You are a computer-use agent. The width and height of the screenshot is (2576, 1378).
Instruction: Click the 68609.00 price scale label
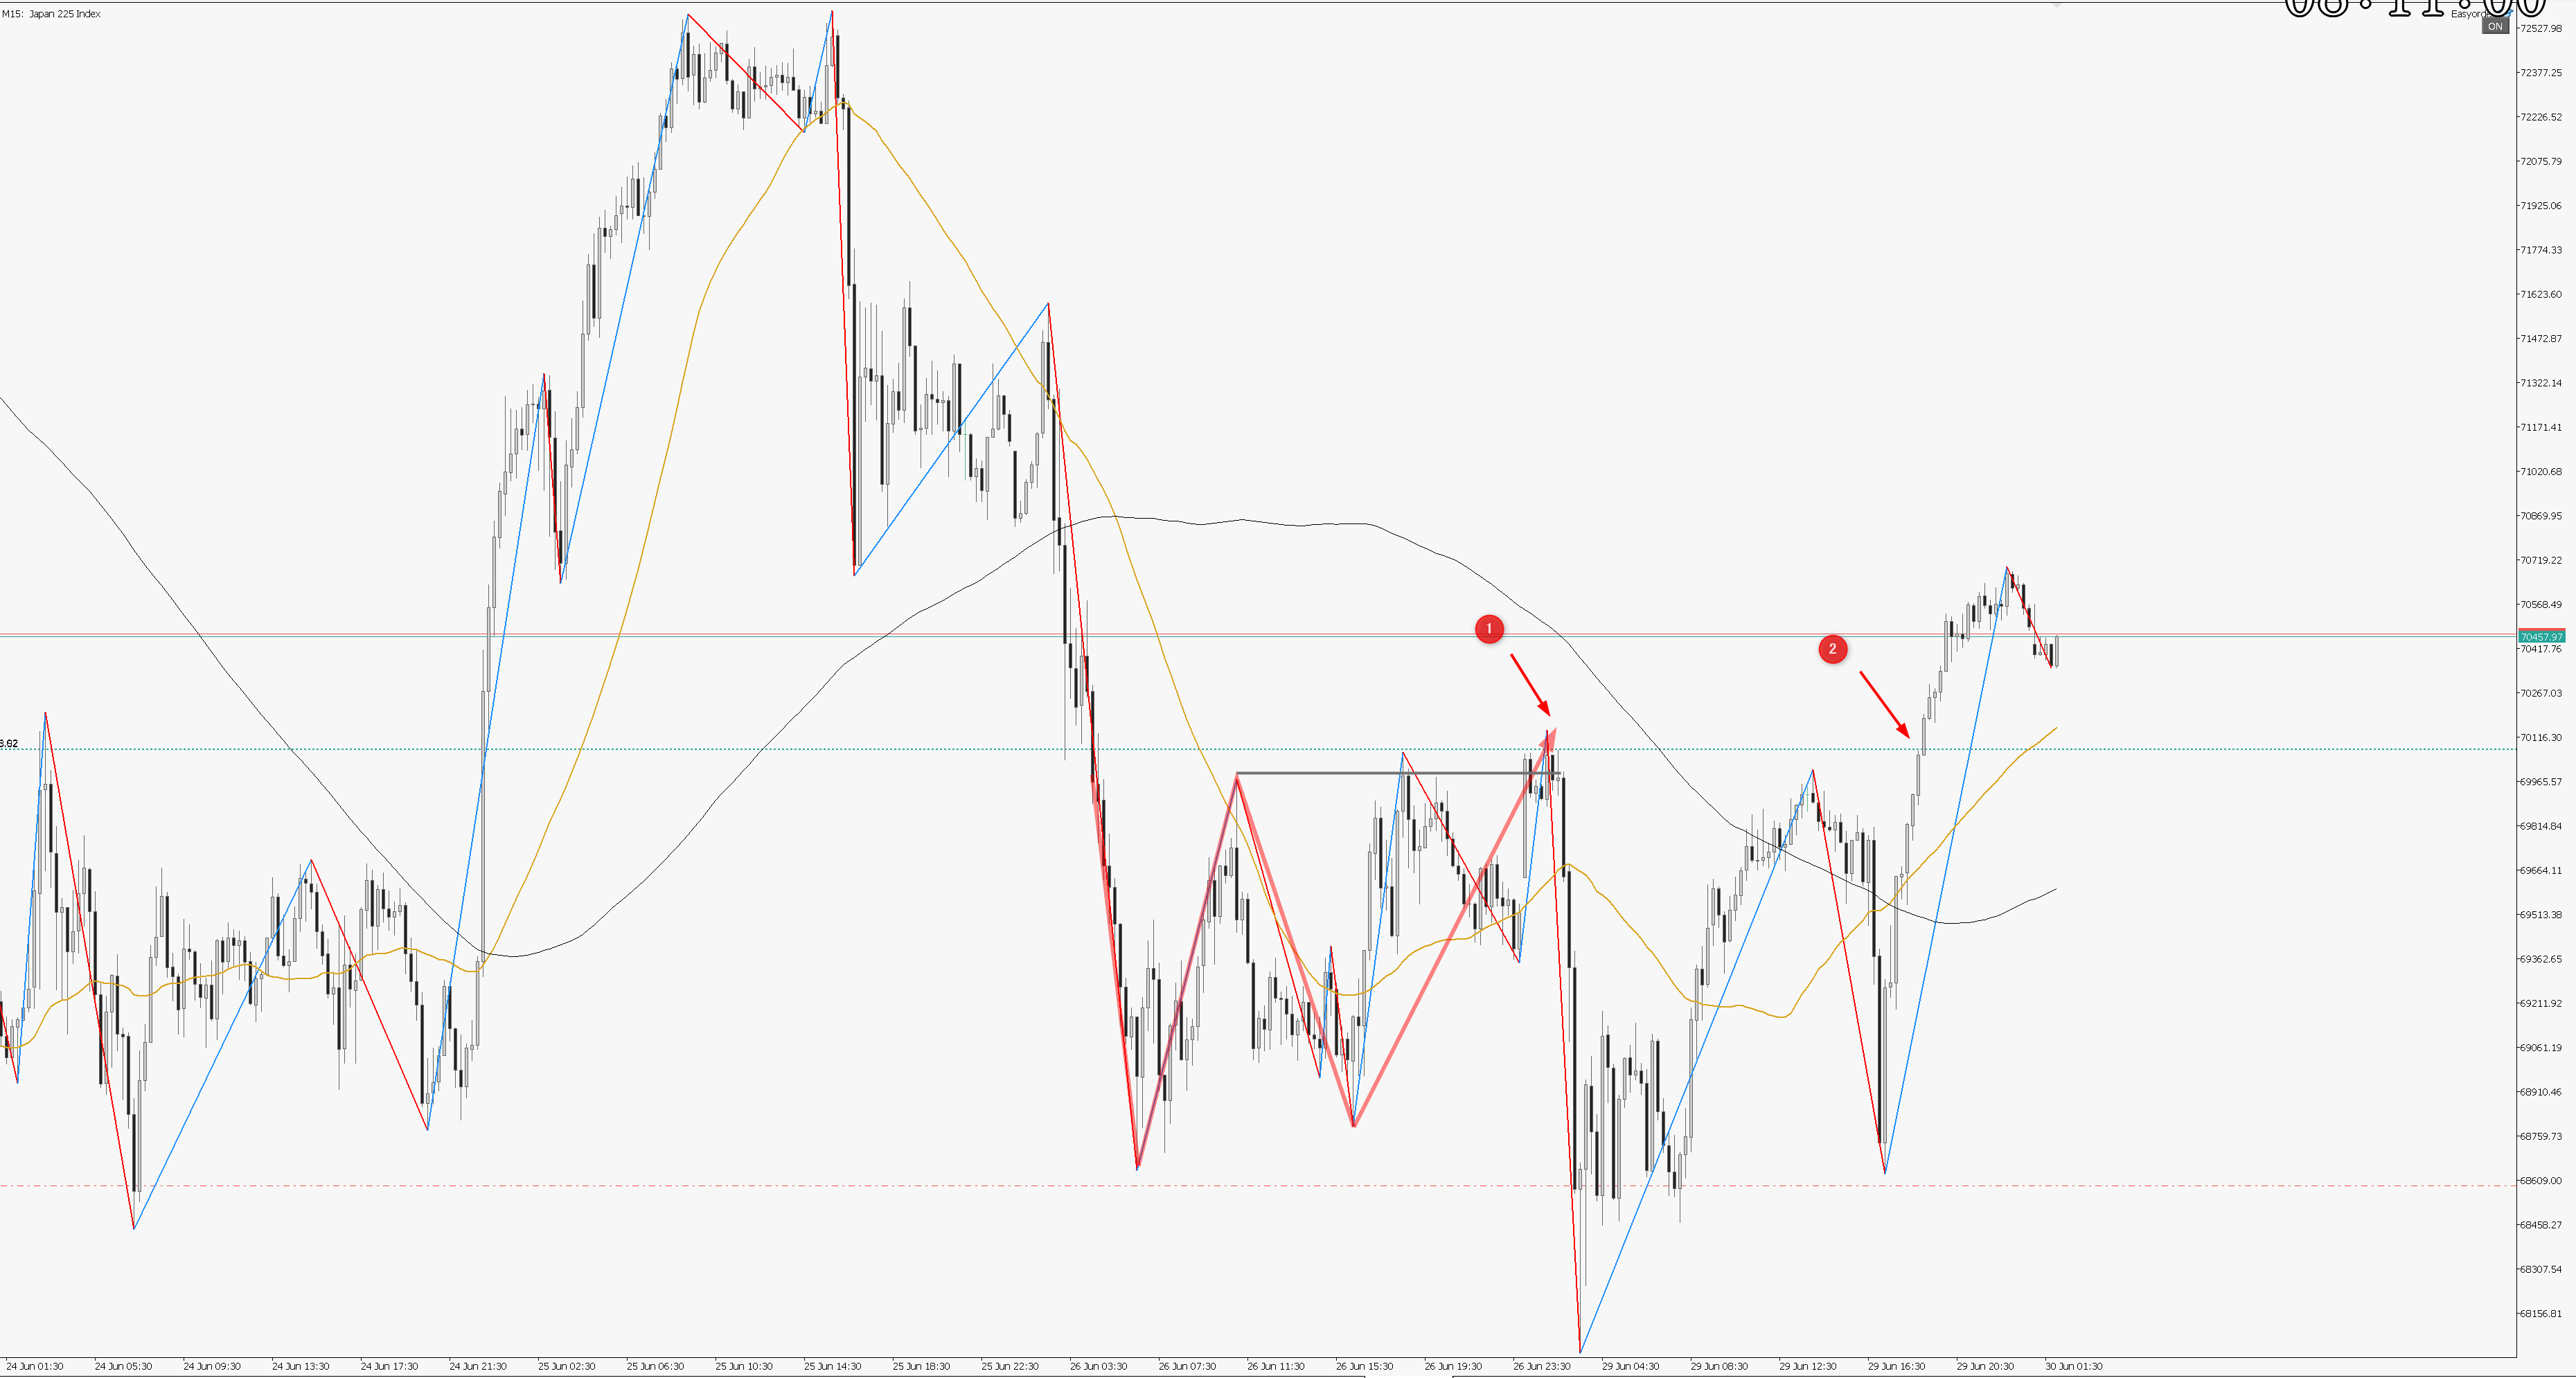click(2541, 1181)
